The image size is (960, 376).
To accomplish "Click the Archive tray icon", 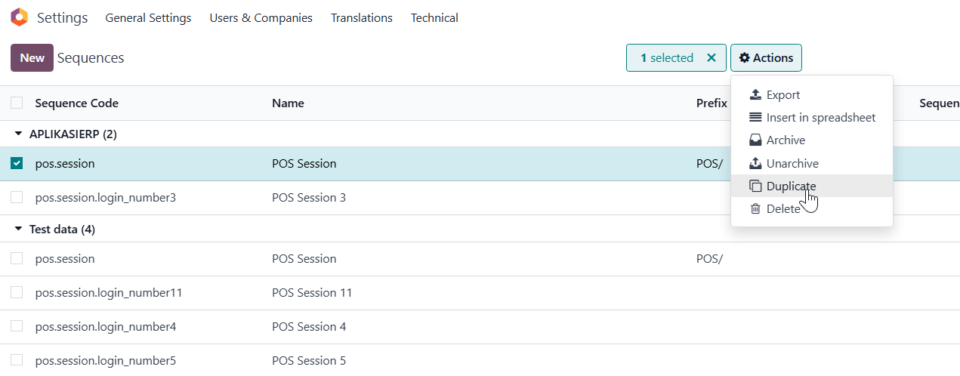I will (755, 140).
